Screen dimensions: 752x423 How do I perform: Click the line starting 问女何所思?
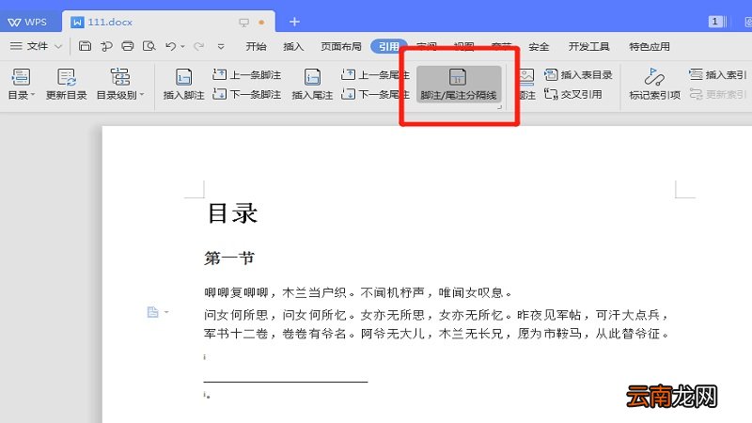pyautogui.click(x=436, y=315)
